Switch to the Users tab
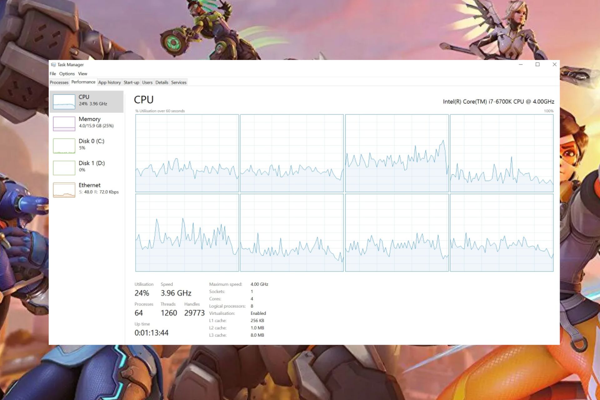The width and height of the screenshot is (600, 400). point(147,82)
